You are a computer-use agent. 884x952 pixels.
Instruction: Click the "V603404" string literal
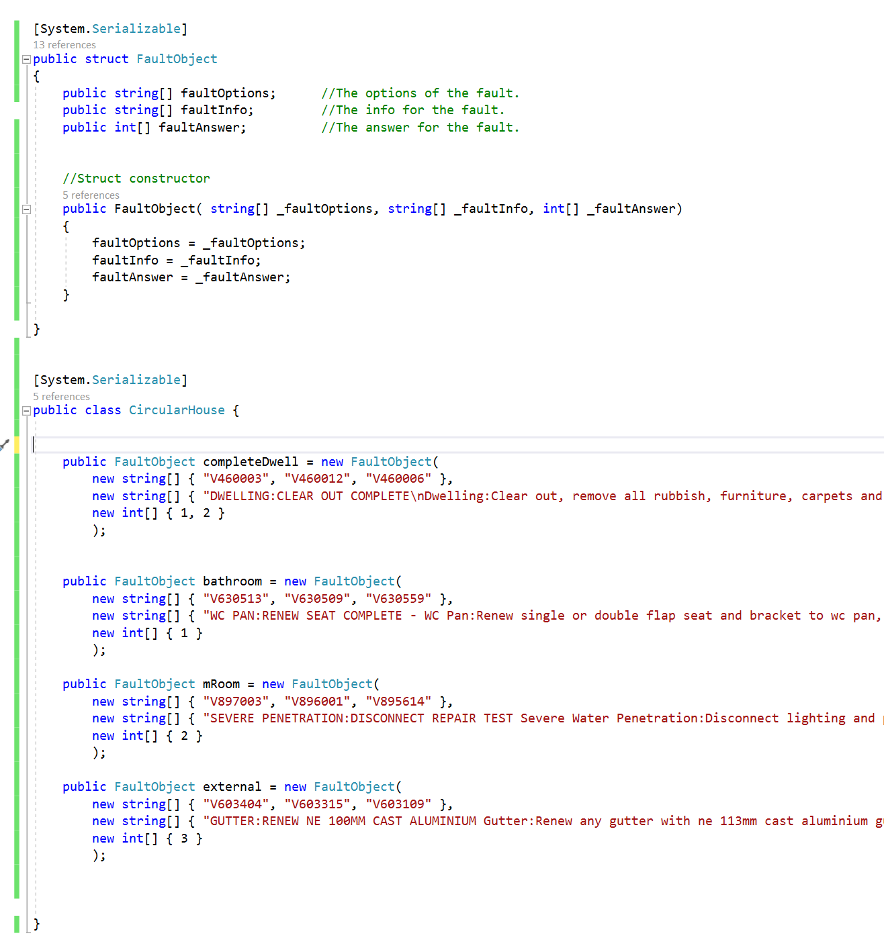tap(236, 804)
